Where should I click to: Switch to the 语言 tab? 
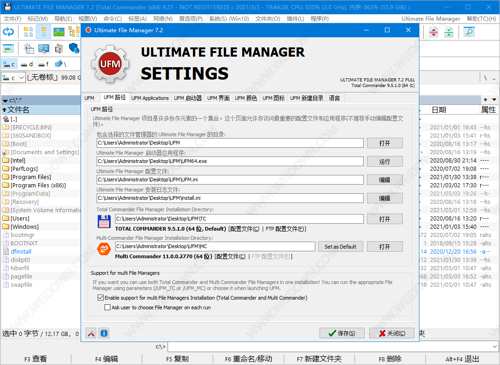[335, 98]
